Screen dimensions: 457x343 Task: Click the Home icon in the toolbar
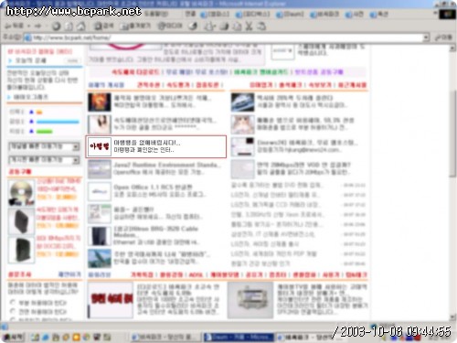pos(81,27)
